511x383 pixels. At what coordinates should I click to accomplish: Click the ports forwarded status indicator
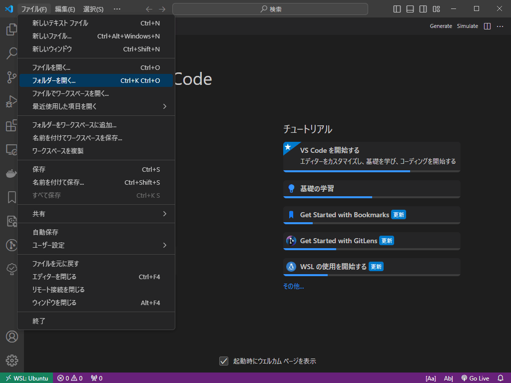click(96, 378)
